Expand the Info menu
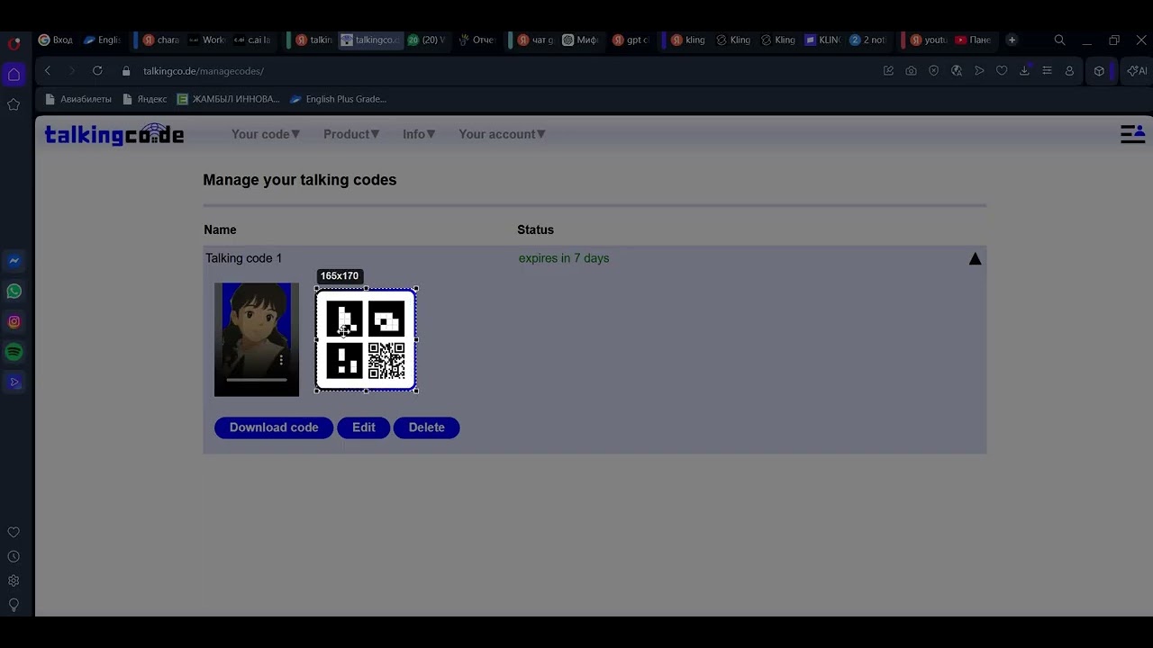The width and height of the screenshot is (1153, 648). 419,134
